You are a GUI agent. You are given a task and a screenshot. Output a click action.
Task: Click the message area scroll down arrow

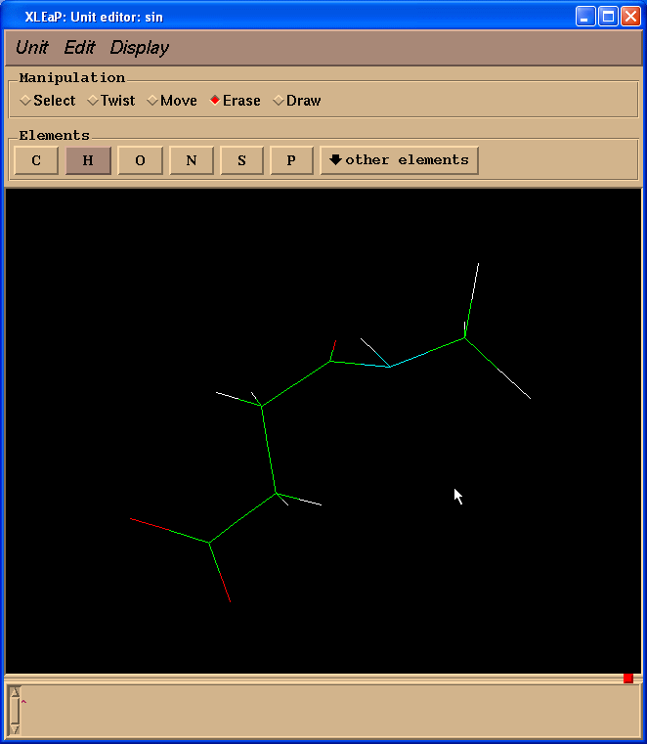click(x=16, y=729)
